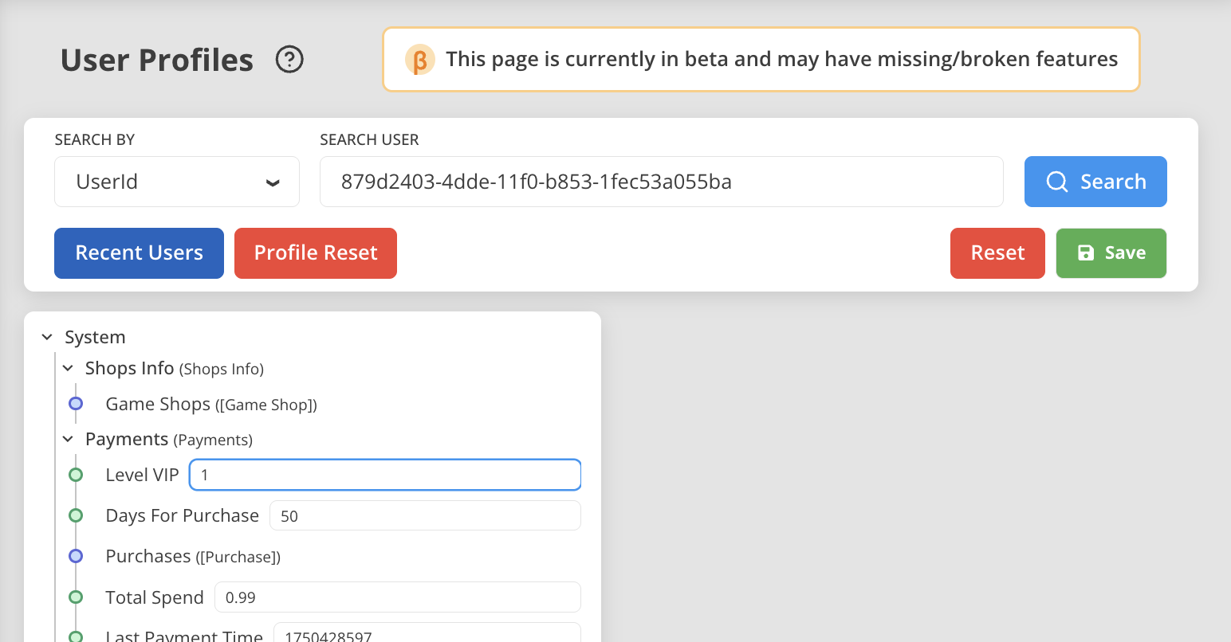The height and width of the screenshot is (642, 1231).
Task: Focus the Search User text field
Action: click(661, 182)
